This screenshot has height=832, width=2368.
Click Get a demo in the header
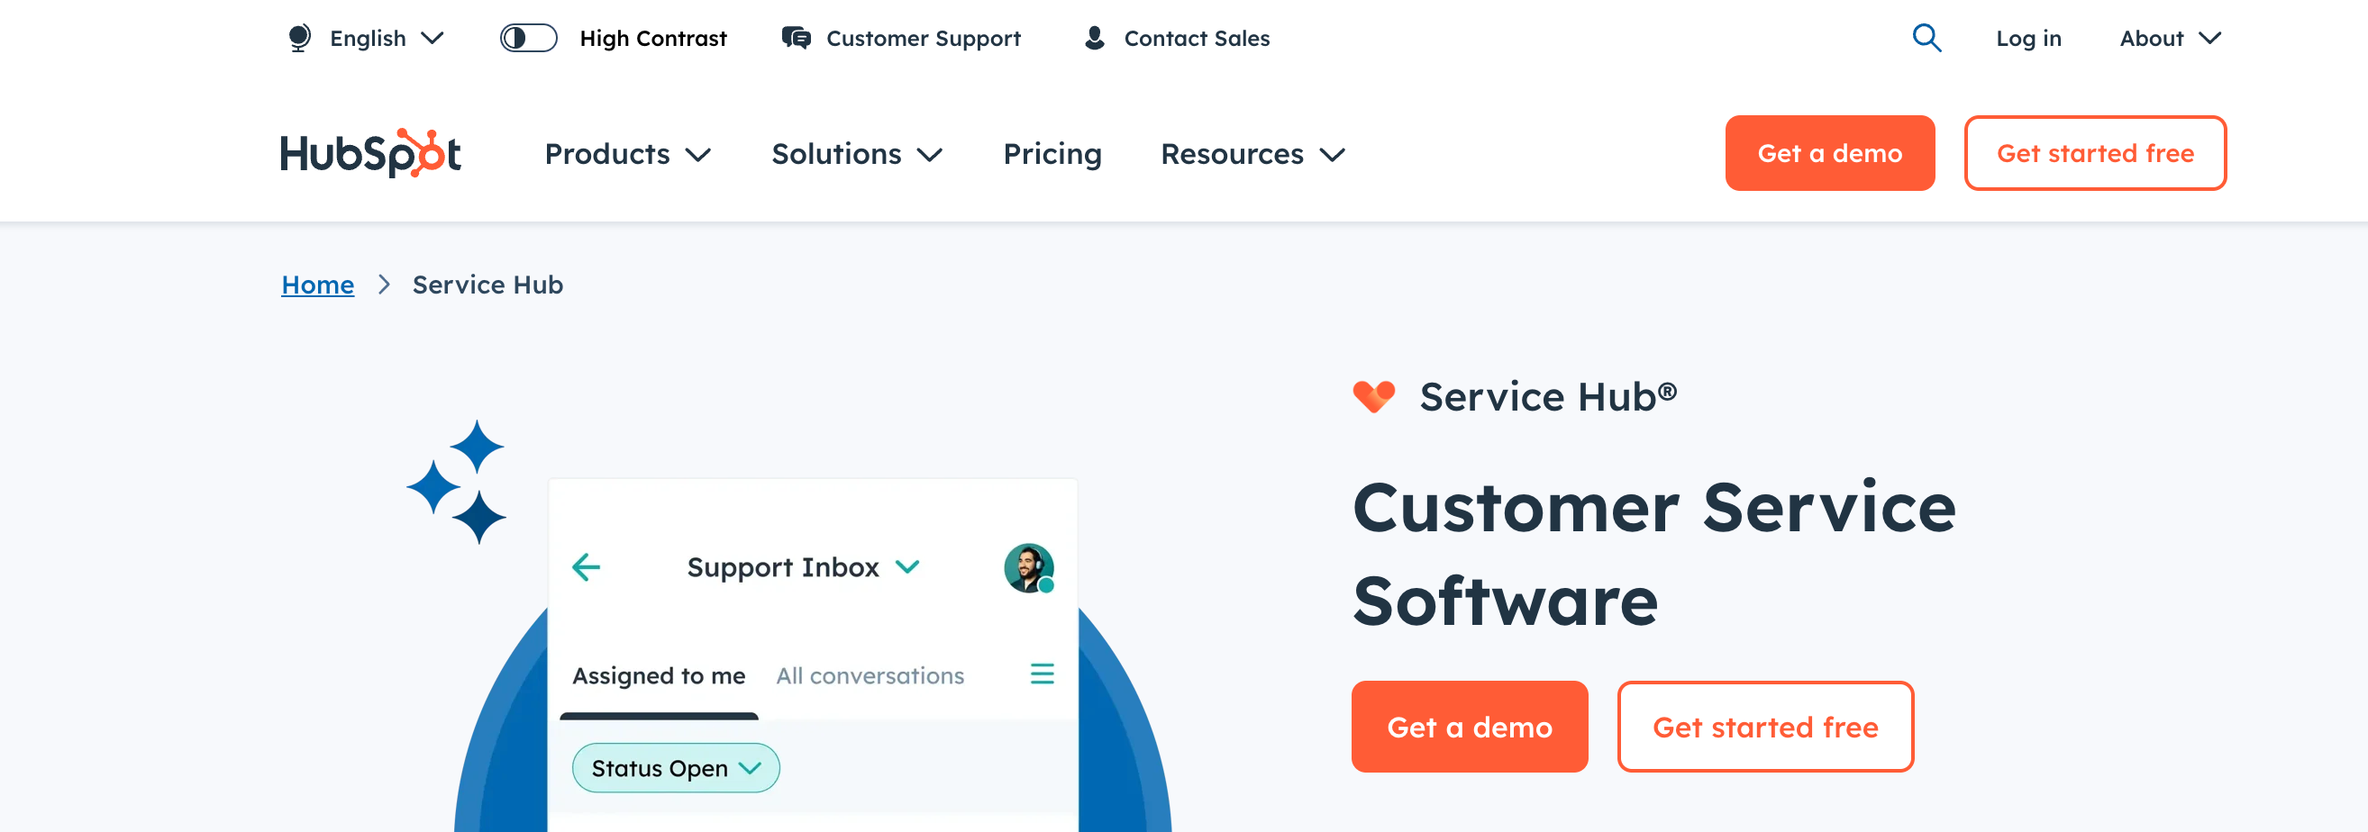(x=1830, y=153)
